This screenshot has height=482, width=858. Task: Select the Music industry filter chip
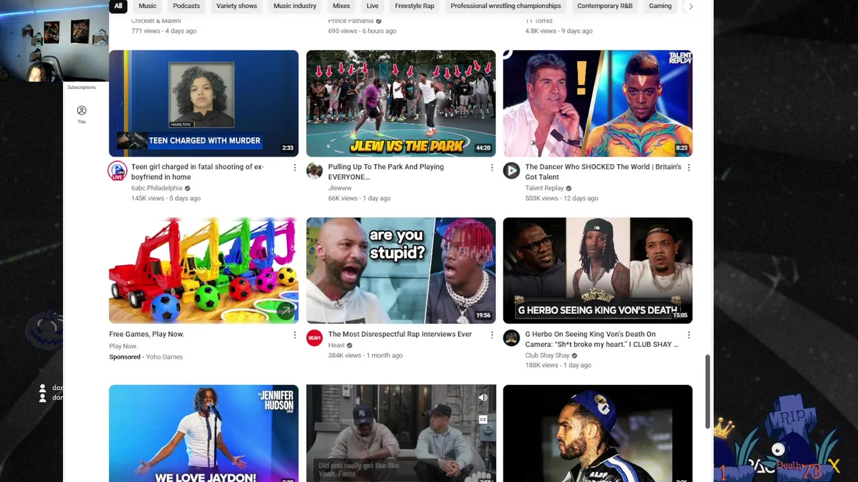pyautogui.click(x=295, y=6)
